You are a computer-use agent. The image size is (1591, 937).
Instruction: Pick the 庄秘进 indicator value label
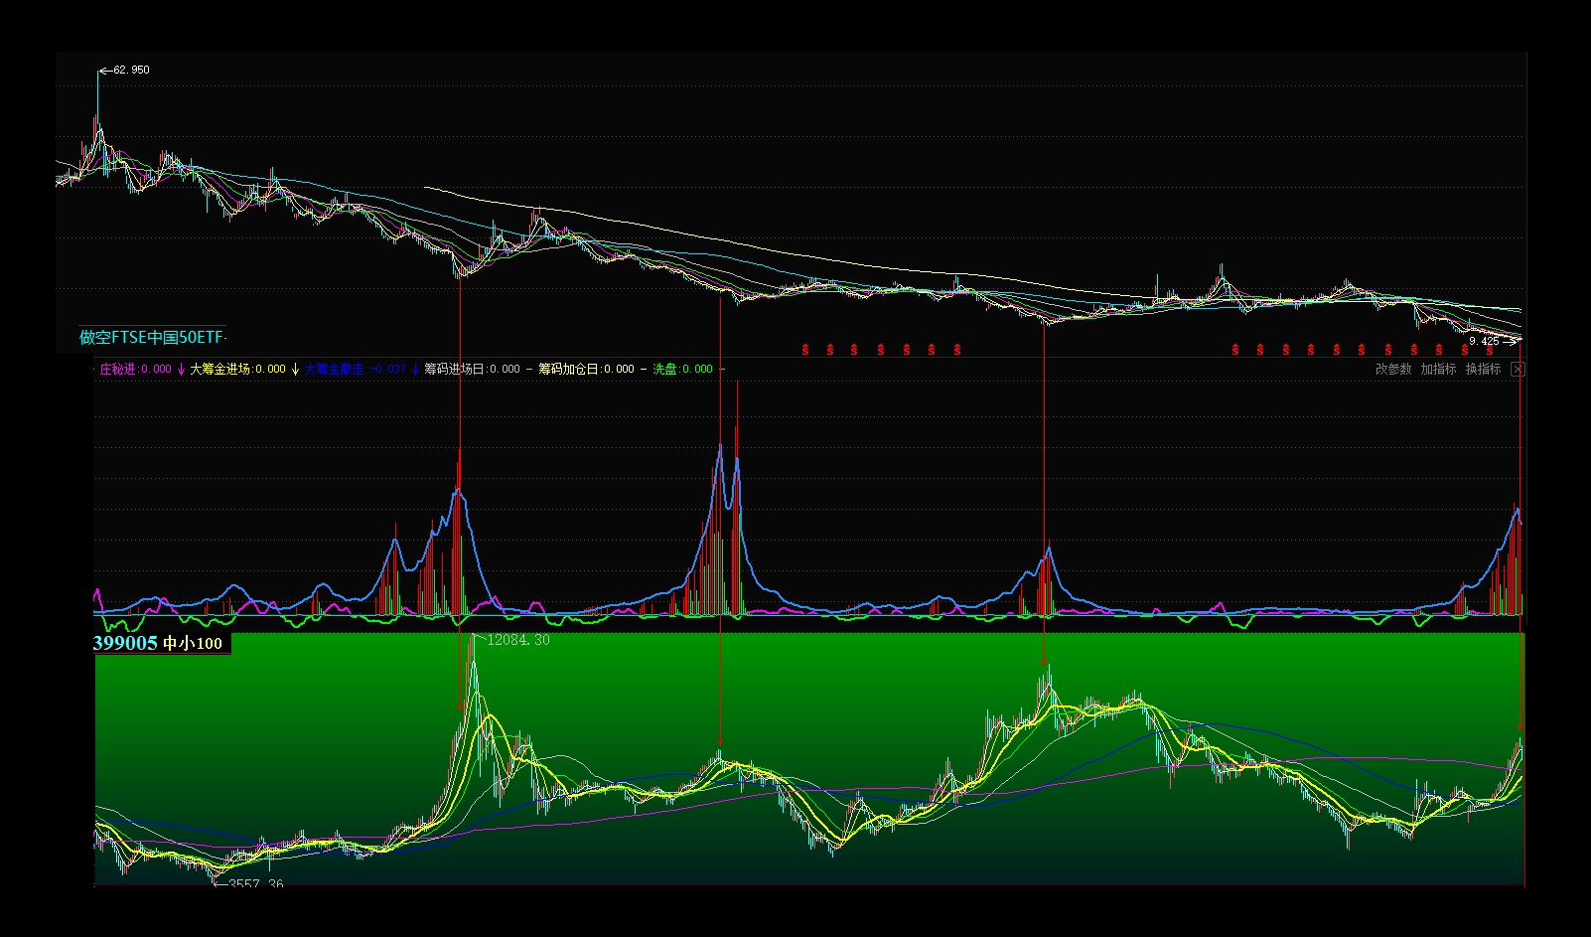[135, 370]
